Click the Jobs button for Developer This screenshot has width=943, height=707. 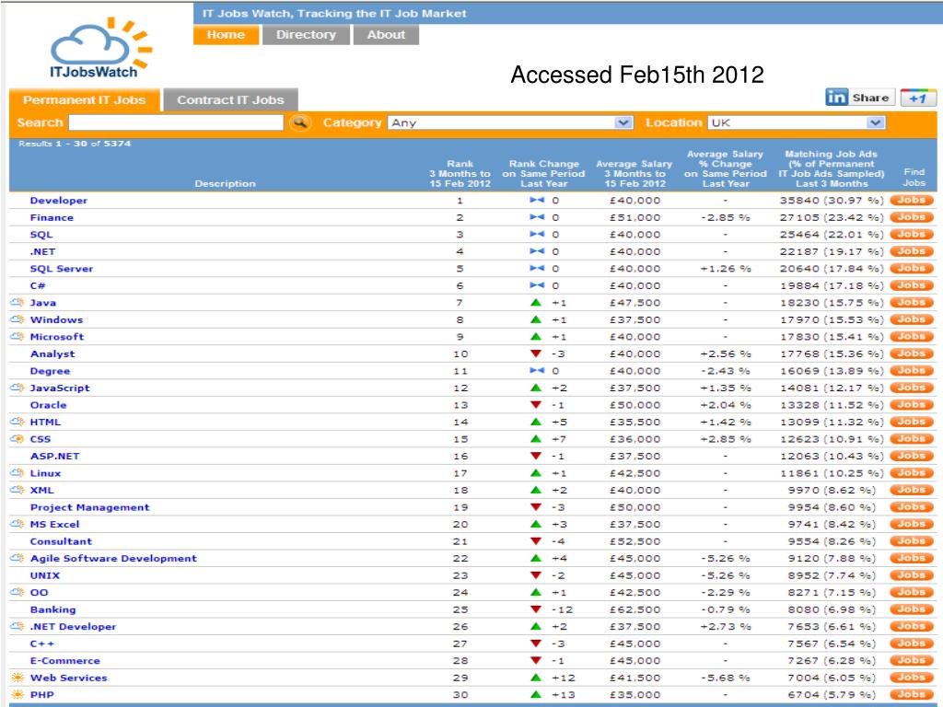coord(912,200)
